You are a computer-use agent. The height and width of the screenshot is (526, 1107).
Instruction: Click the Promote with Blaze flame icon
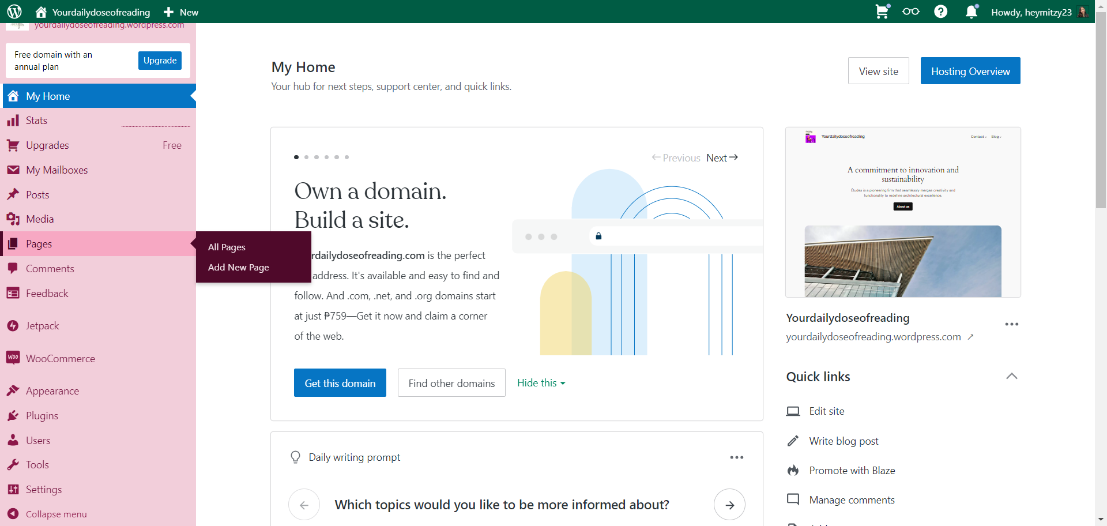(793, 471)
